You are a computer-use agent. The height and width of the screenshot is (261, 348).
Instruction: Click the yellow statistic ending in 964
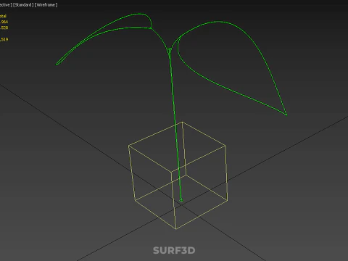(4, 22)
